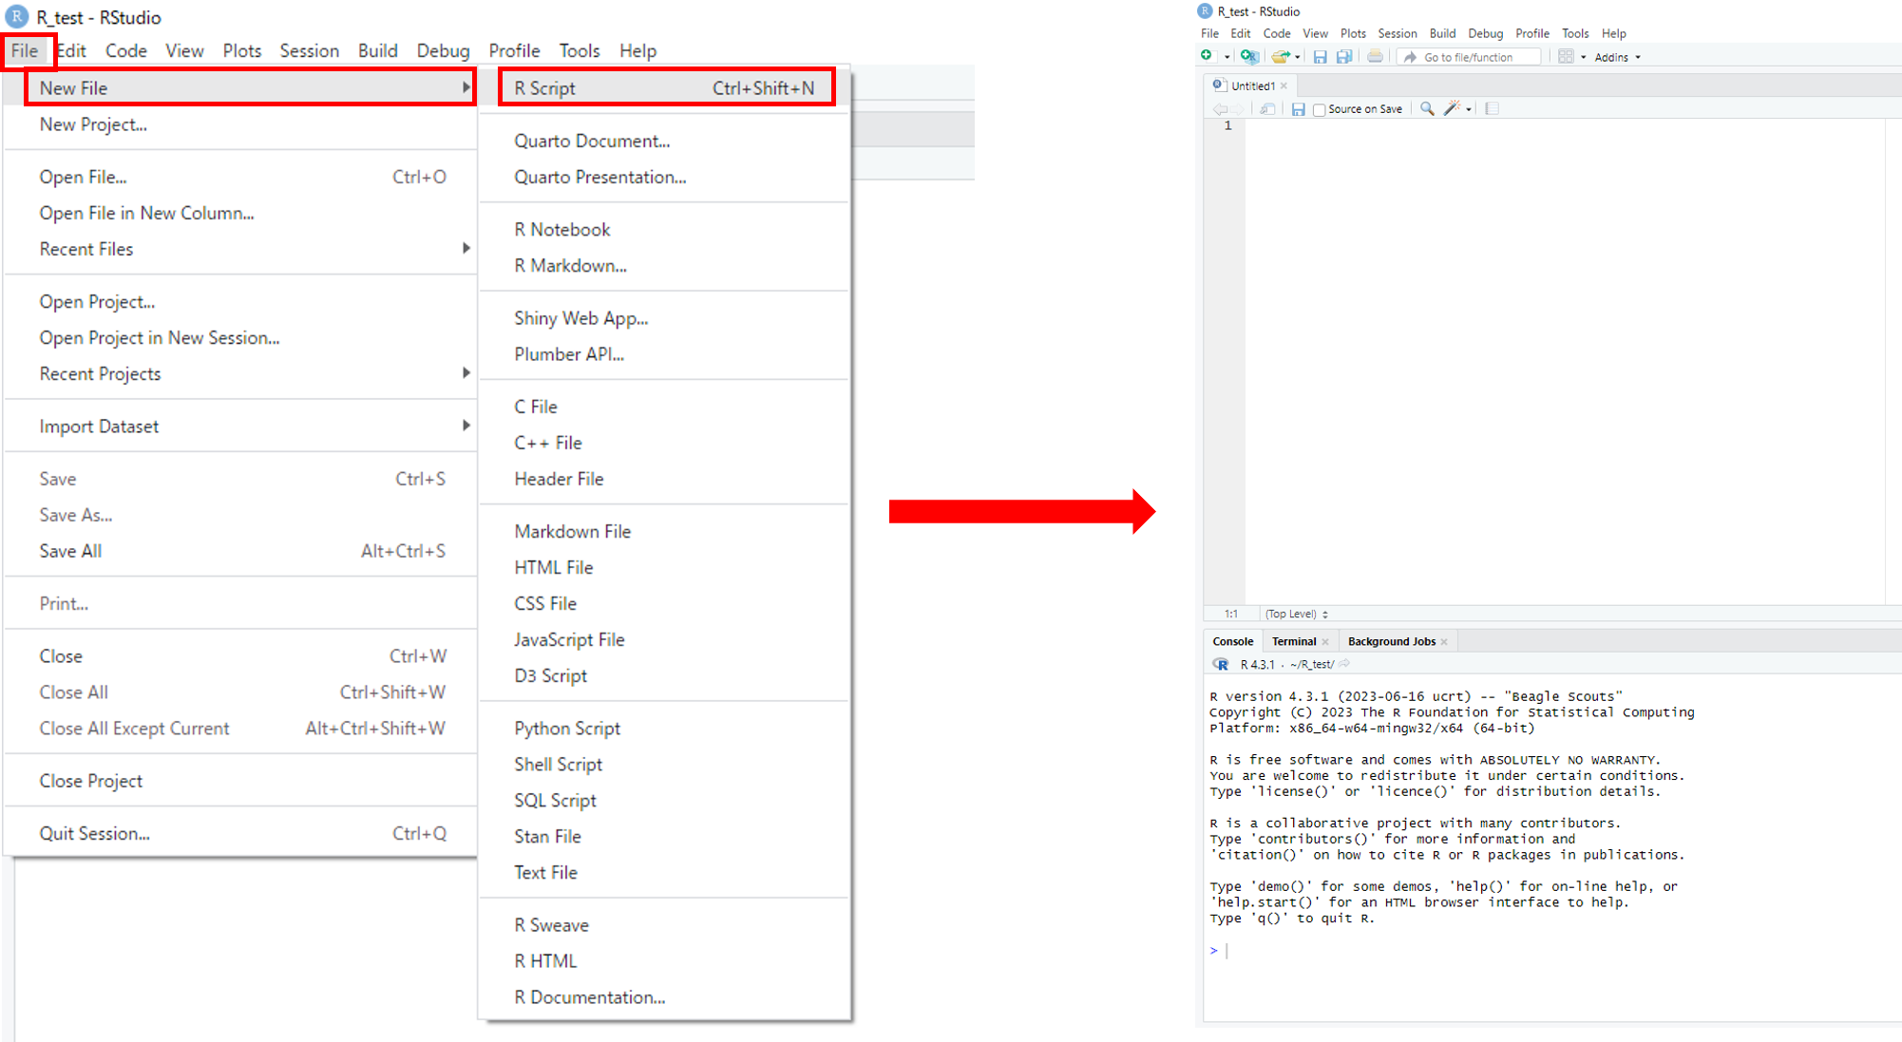Viewport: 1902px width, 1042px height.
Task: Close the Terminal tab
Action: point(1325,642)
